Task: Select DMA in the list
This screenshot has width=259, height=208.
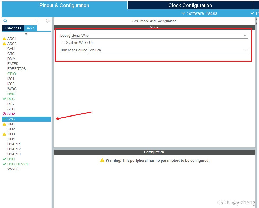Action: [11, 59]
